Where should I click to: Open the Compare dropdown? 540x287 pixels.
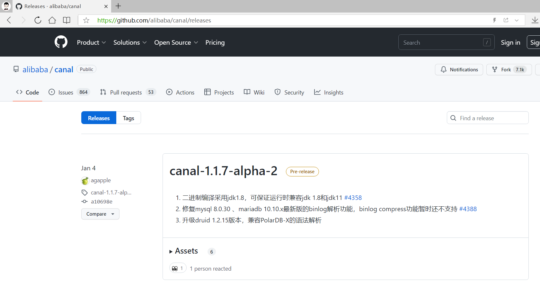(100, 214)
